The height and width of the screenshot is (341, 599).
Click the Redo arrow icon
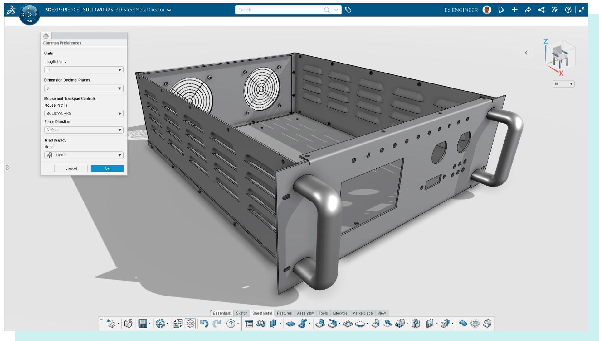click(217, 324)
